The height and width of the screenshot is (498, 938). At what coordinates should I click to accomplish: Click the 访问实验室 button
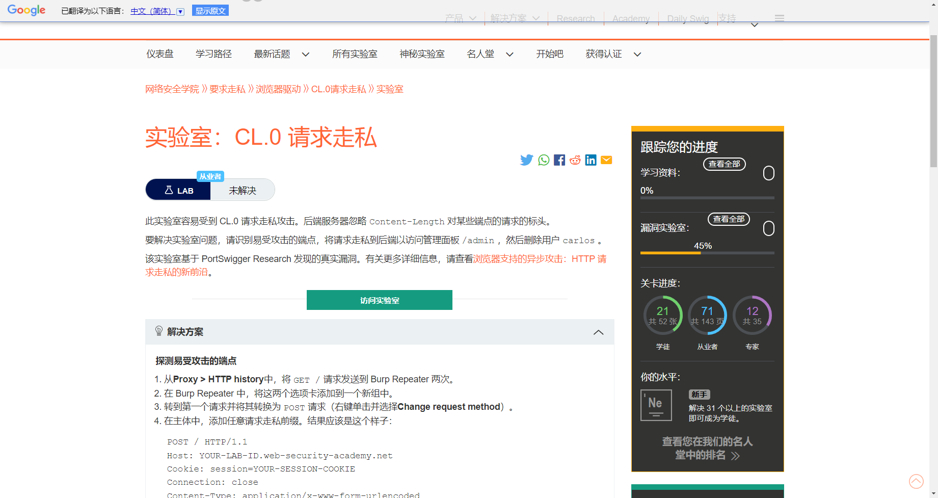coord(379,300)
